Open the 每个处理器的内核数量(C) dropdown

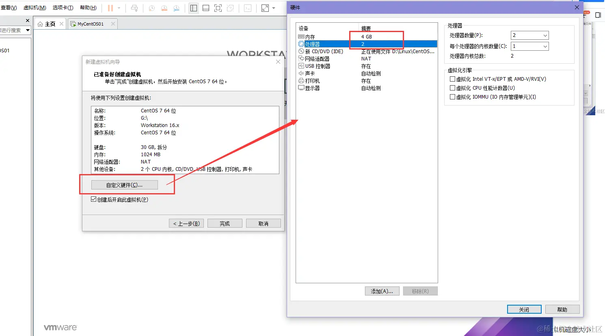529,46
